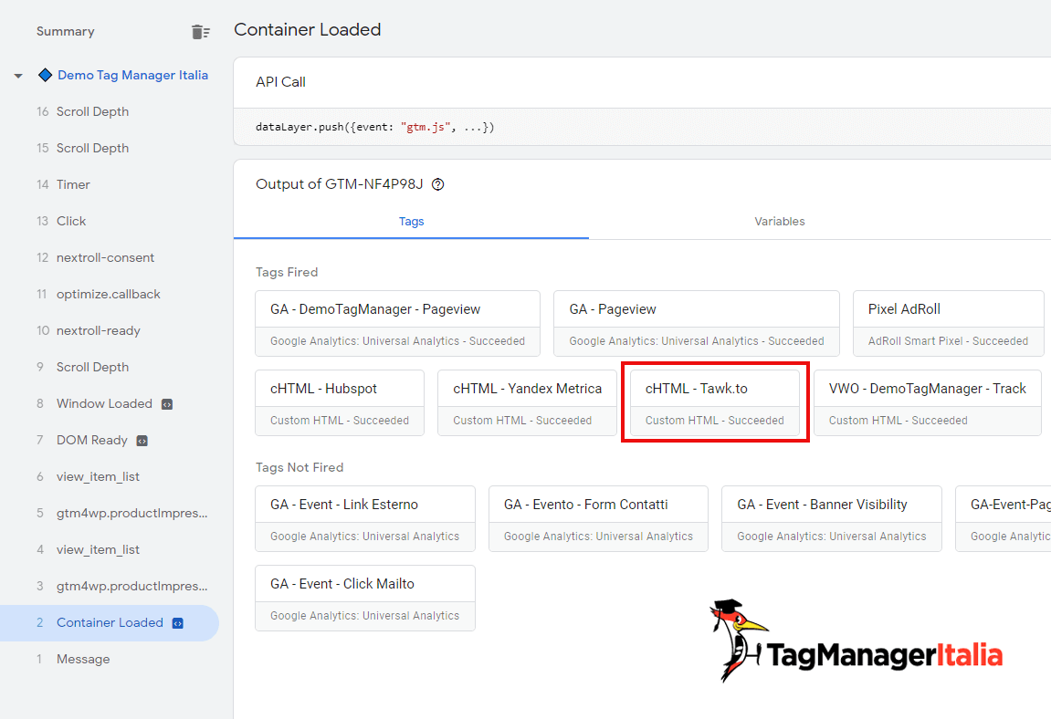The image size is (1051, 719).
Task: Open the help icon beside GTM-NF4P98J
Action: 437,184
